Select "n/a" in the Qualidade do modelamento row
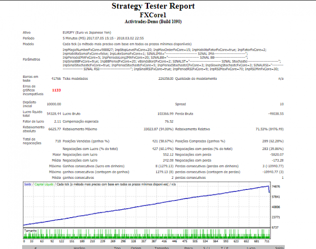This screenshot has width=316, height=249. [281, 79]
